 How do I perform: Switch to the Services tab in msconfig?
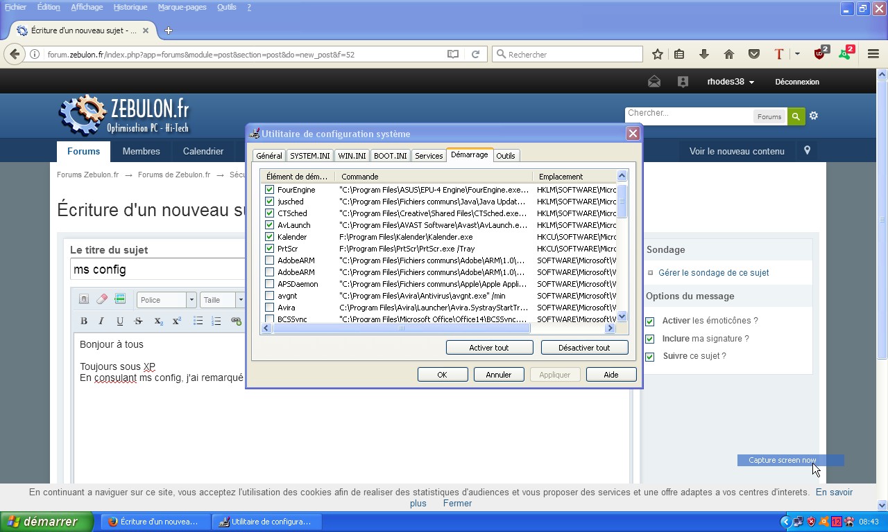click(x=429, y=156)
